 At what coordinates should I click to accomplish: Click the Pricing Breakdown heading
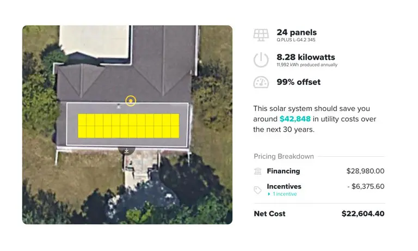click(284, 156)
